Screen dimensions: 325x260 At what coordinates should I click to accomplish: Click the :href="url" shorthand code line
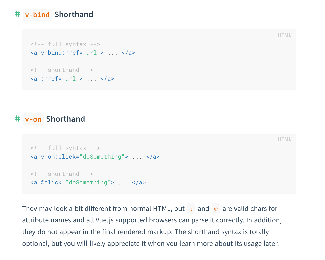point(72,79)
